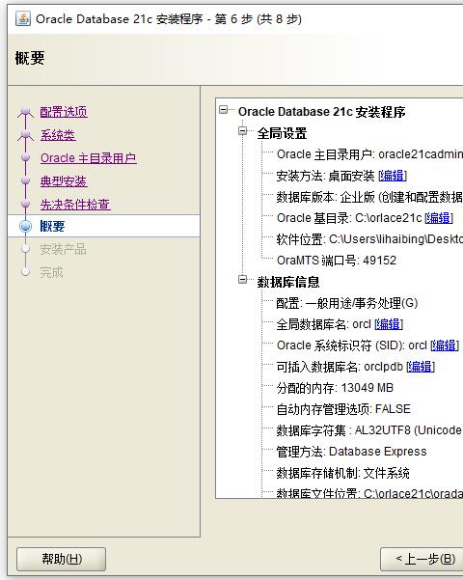463x580 pixels.
Task: Click the 帮助(H) button
Action: click(62, 559)
